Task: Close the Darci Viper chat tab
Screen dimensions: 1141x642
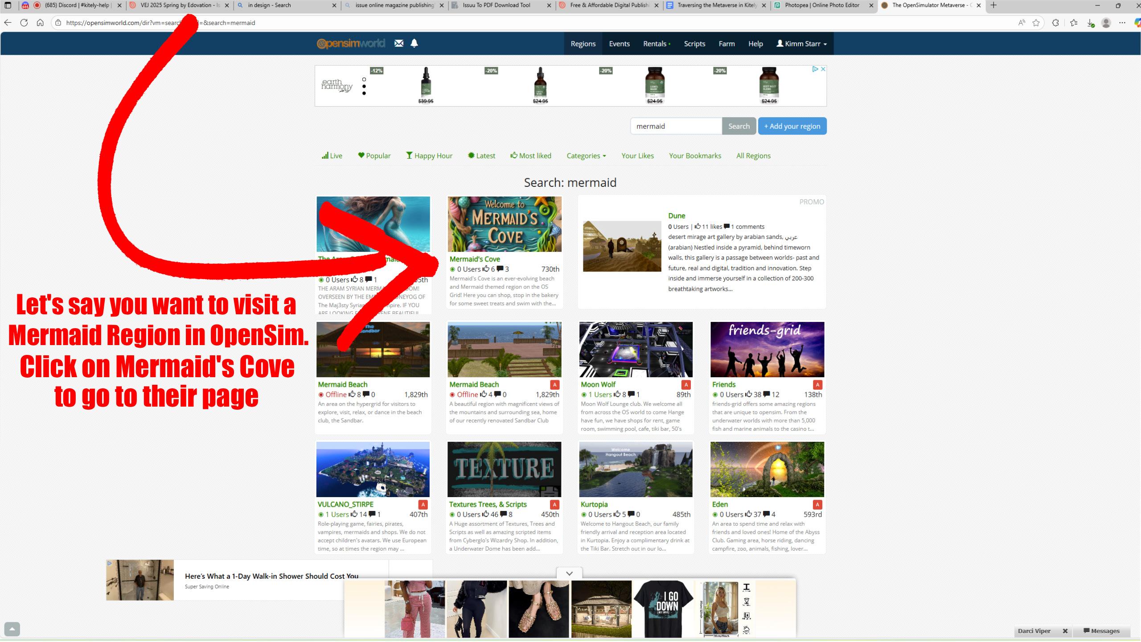Action: click(1065, 631)
